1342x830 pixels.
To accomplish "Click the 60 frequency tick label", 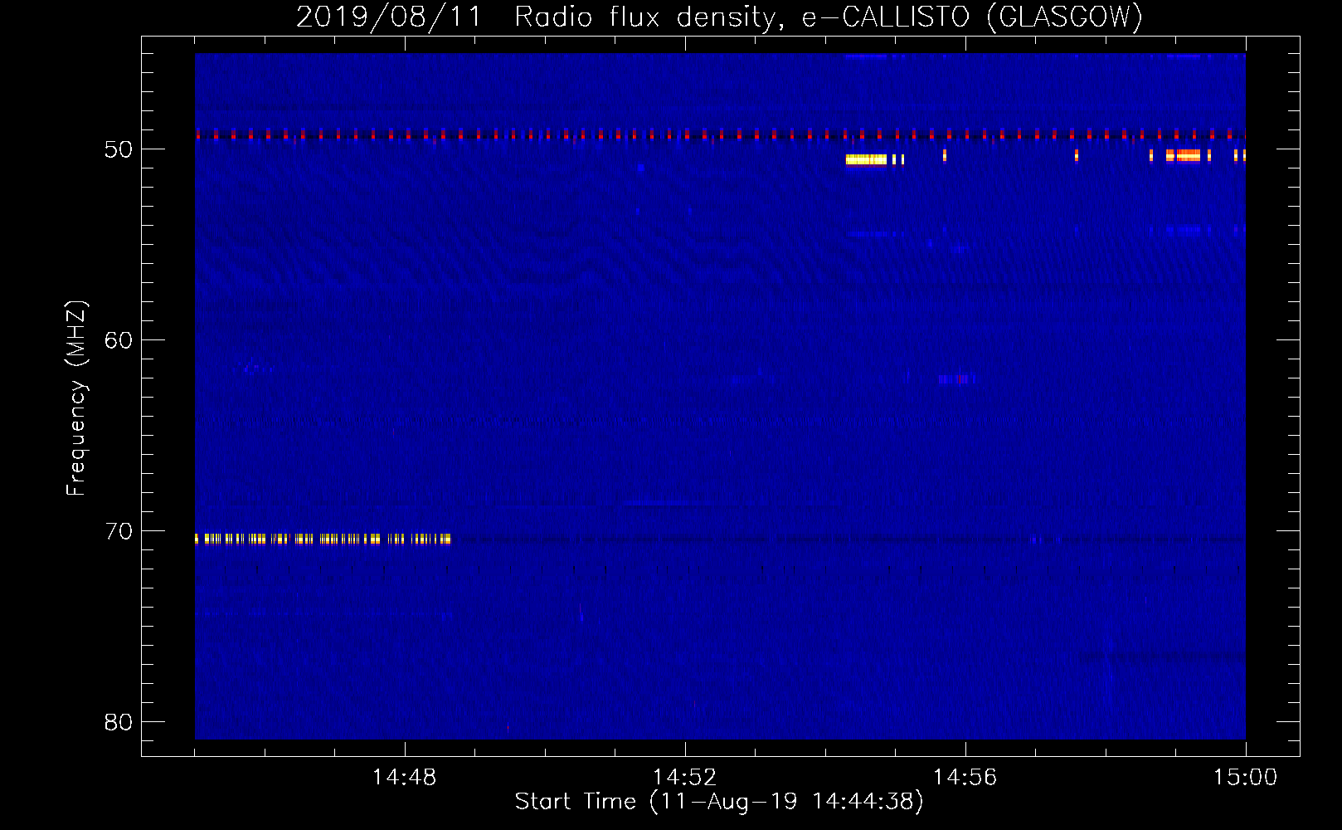I will (119, 340).
